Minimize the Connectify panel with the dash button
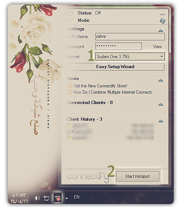 pyautogui.click(x=163, y=14)
